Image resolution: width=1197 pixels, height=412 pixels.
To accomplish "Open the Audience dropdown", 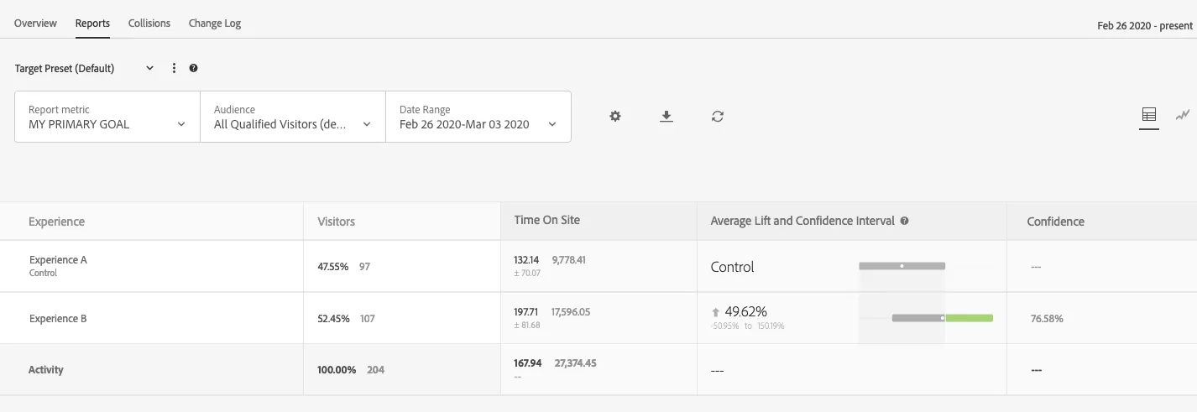I will point(293,117).
